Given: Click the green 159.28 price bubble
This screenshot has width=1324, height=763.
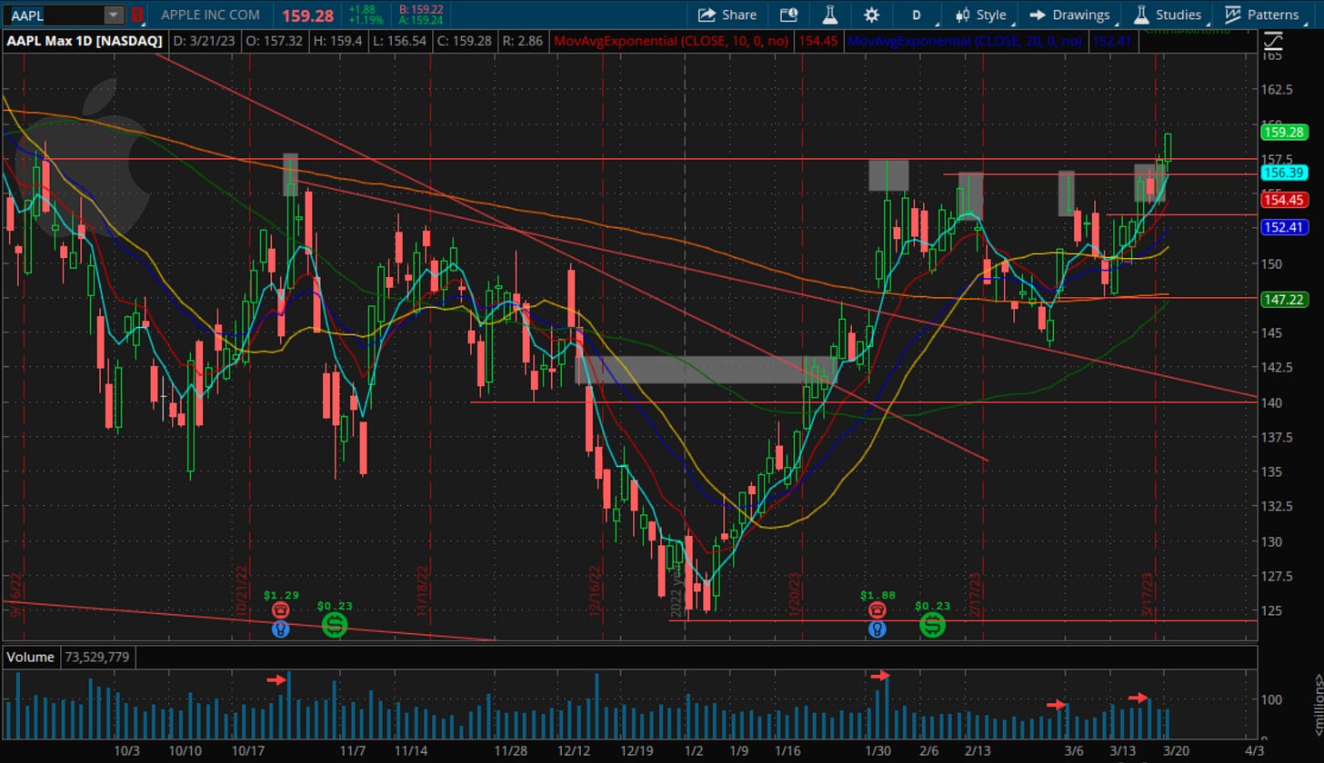Looking at the screenshot, I should pyautogui.click(x=1284, y=132).
